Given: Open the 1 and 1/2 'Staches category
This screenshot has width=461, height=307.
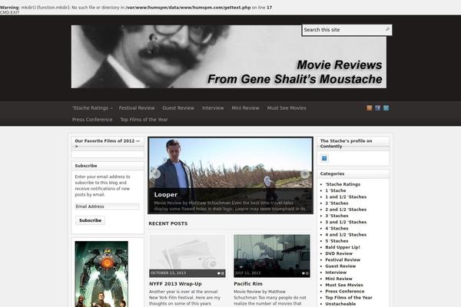Looking at the screenshot, I should tap(346, 197).
